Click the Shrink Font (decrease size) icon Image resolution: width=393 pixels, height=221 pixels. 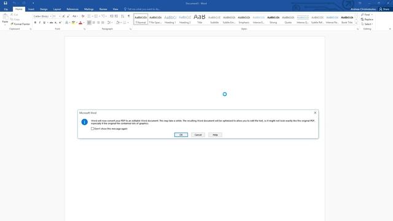[x=68, y=17]
